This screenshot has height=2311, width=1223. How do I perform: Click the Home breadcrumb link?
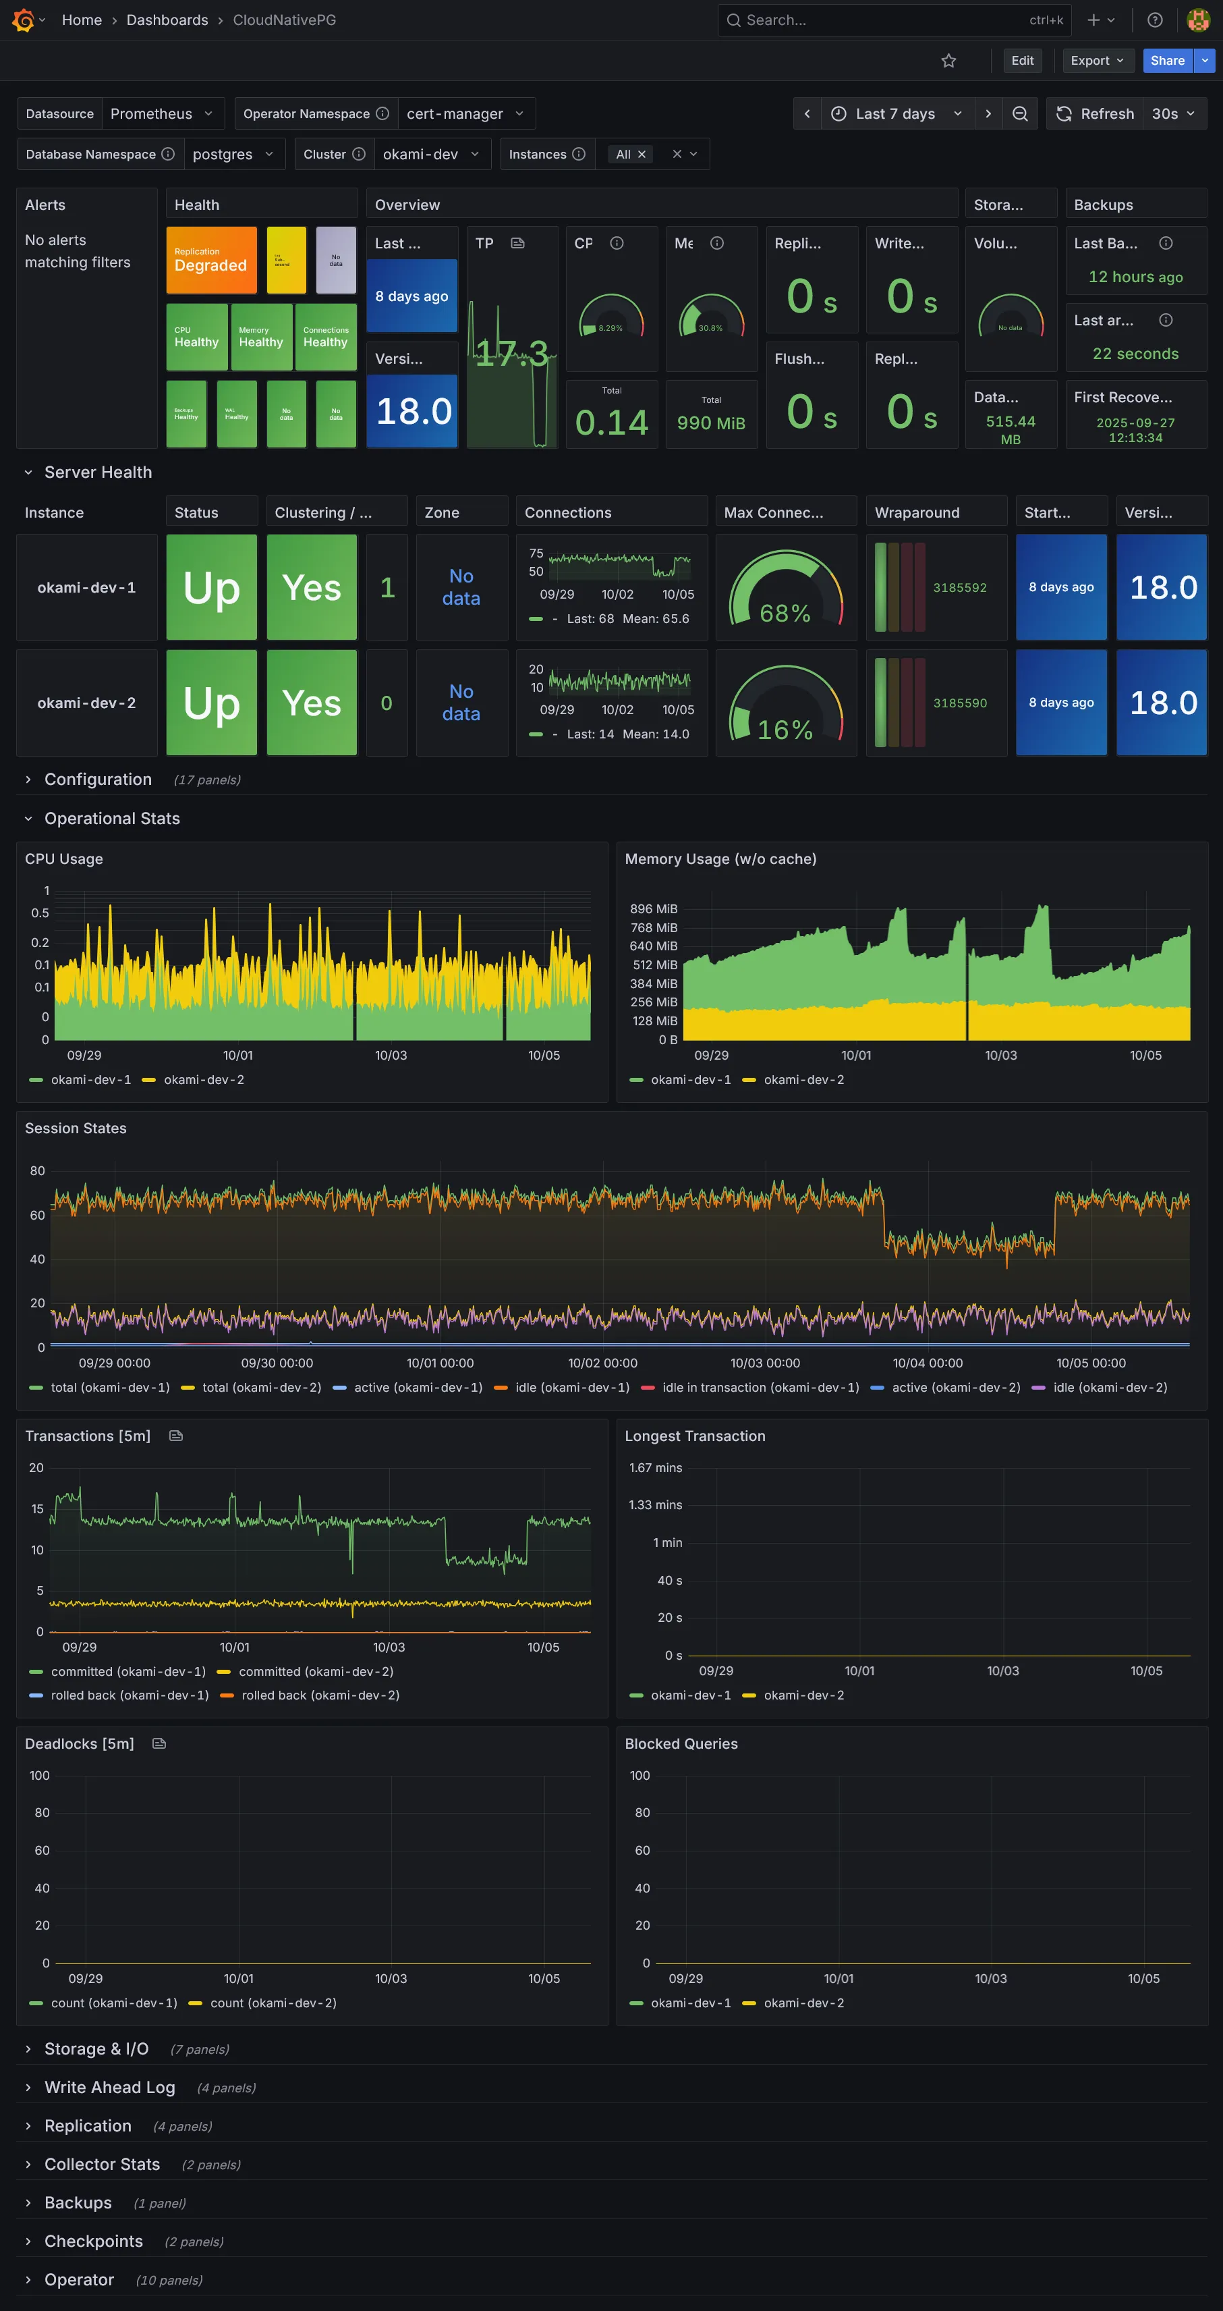click(82, 20)
